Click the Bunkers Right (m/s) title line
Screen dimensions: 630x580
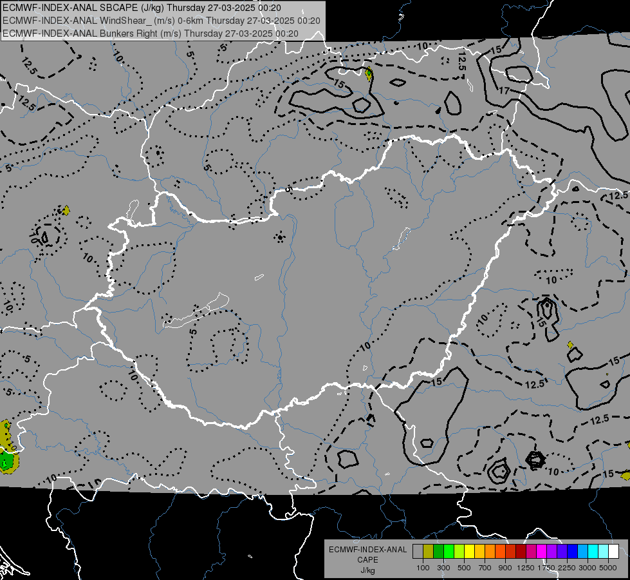(x=151, y=34)
